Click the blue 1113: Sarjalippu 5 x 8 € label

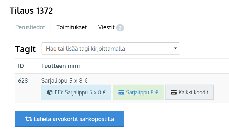pos(76,92)
